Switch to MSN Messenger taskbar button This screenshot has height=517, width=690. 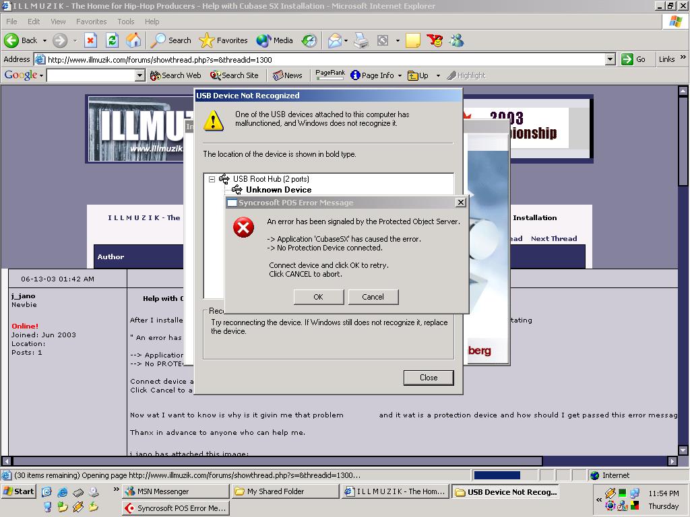(x=176, y=491)
